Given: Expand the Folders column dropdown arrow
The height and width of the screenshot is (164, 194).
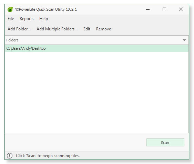Looking at the screenshot, I should pyautogui.click(x=184, y=40).
